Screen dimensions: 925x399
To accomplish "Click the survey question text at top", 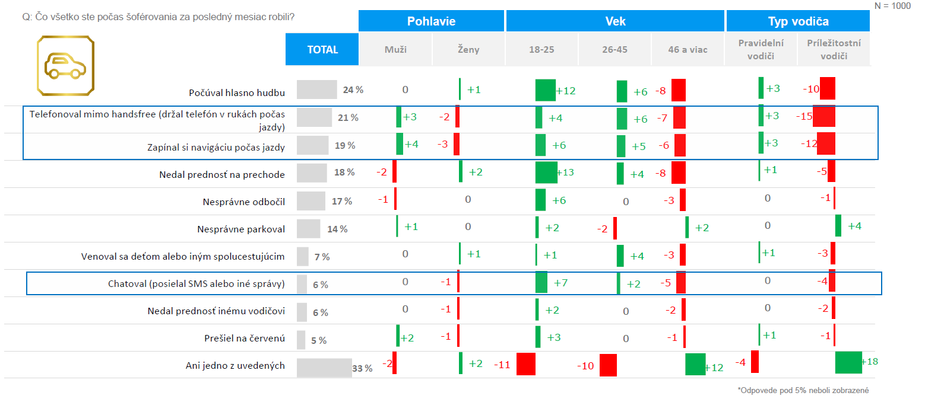I will click(159, 17).
